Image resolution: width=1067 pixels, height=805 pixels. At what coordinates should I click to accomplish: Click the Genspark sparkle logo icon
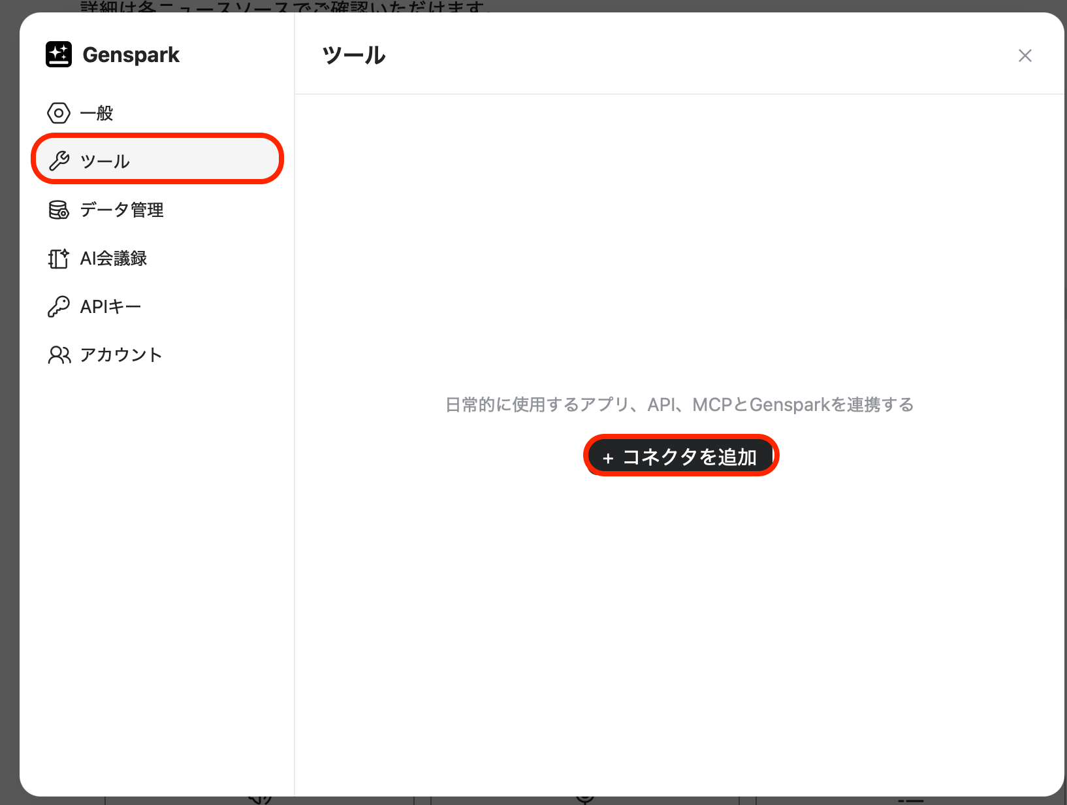coord(59,54)
